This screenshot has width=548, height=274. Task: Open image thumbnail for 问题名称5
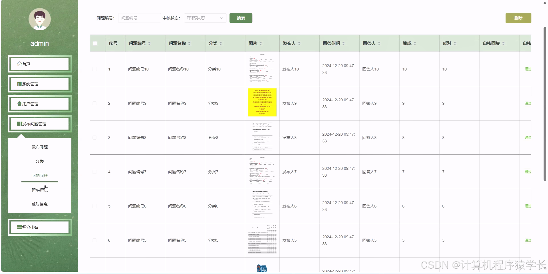pos(262,239)
